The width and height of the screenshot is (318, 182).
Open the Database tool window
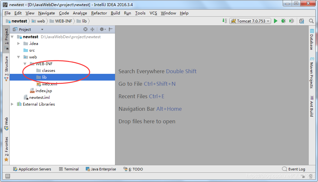pos(312,39)
